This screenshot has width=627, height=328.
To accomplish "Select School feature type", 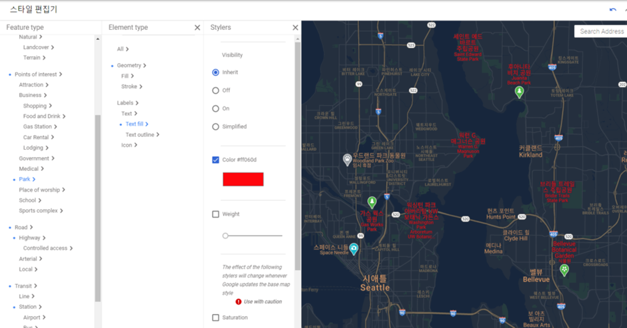I will tap(30, 200).
